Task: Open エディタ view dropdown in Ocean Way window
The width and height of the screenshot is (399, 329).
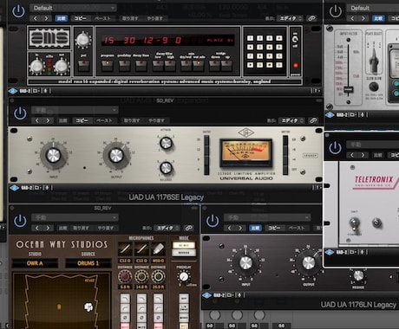Action: click(167, 228)
